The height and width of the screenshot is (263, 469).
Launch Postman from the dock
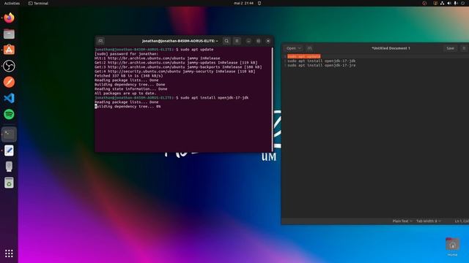click(x=9, y=82)
